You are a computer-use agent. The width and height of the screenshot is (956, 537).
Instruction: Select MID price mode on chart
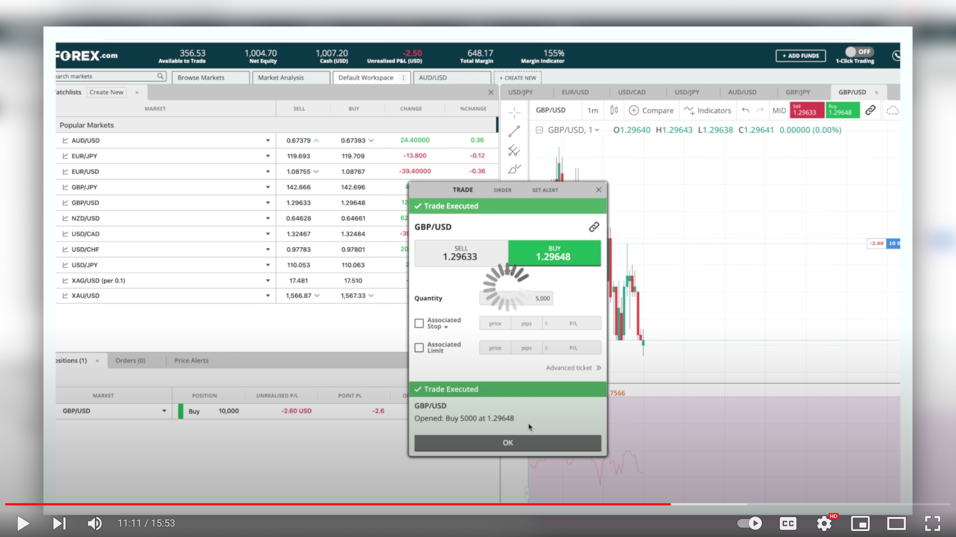coord(779,110)
